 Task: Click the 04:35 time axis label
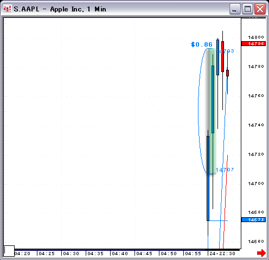[95, 253]
